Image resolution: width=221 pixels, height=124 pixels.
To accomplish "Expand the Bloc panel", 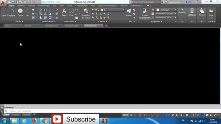I will 132,21.
